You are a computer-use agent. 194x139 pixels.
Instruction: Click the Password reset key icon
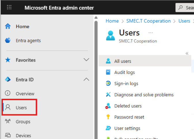(108, 117)
